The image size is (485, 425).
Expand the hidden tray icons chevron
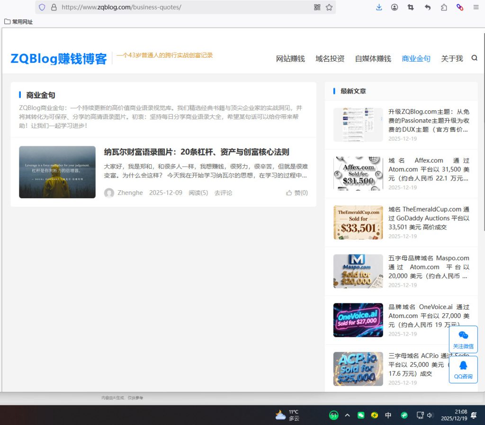click(x=347, y=415)
